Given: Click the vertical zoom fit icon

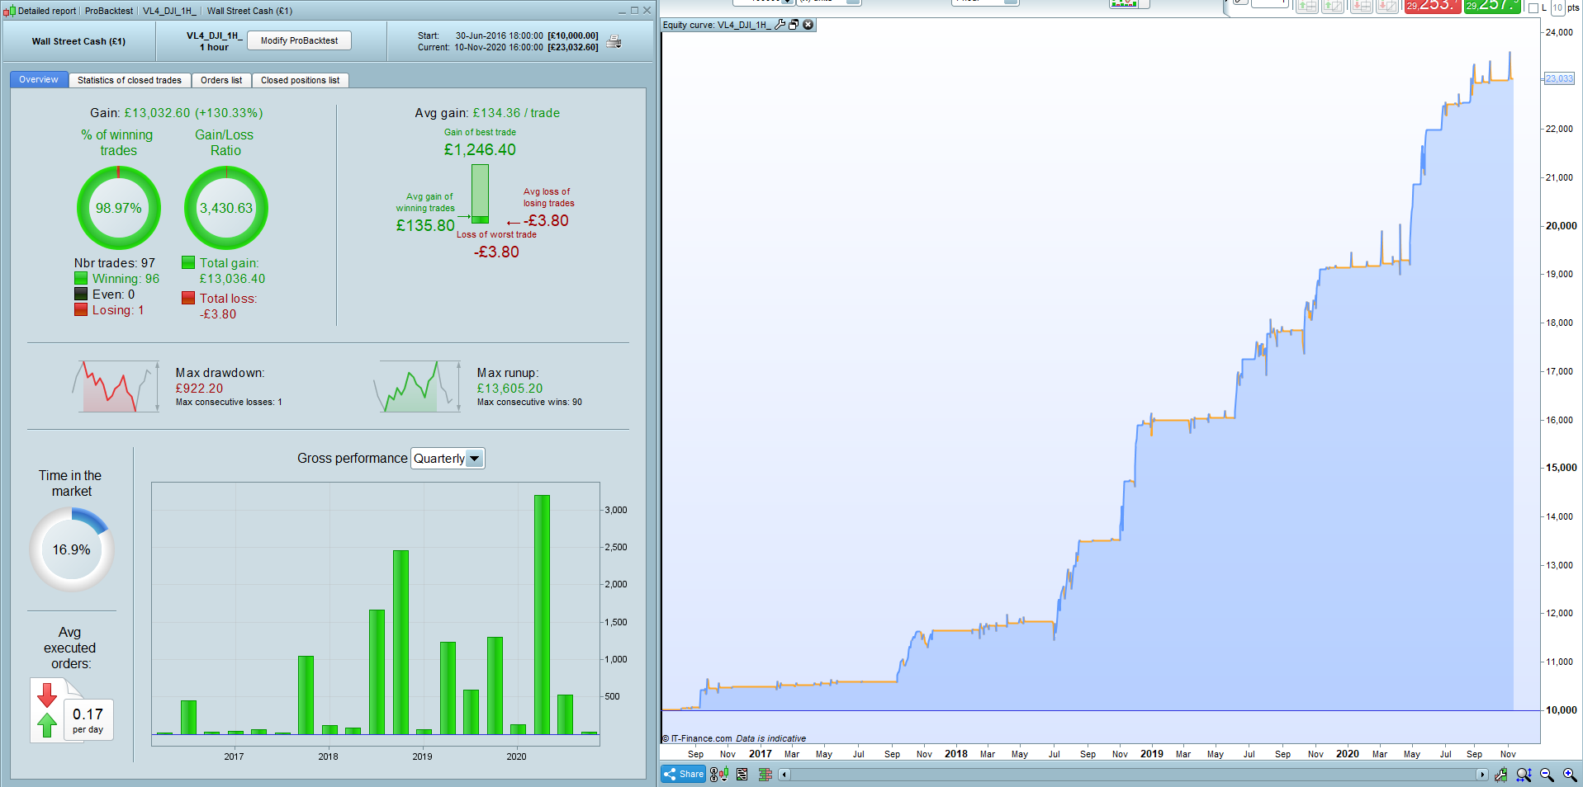Looking at the screenshot, I should click(1524, 775).
